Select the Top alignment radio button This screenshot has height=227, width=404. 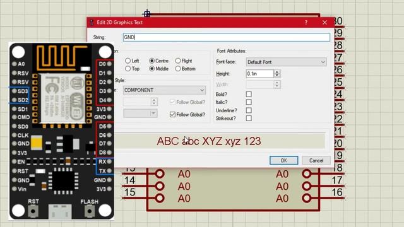[128, 69]
